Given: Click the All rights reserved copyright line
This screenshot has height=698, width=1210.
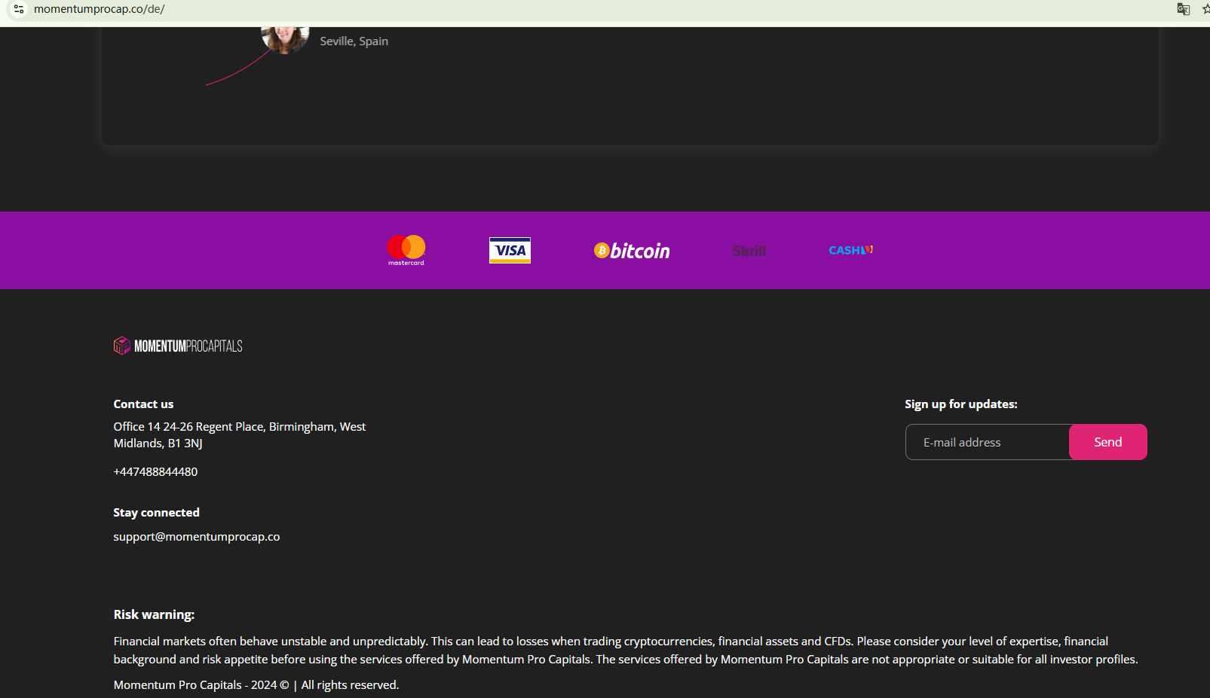Looking at the screenshot, I should 256,685.
